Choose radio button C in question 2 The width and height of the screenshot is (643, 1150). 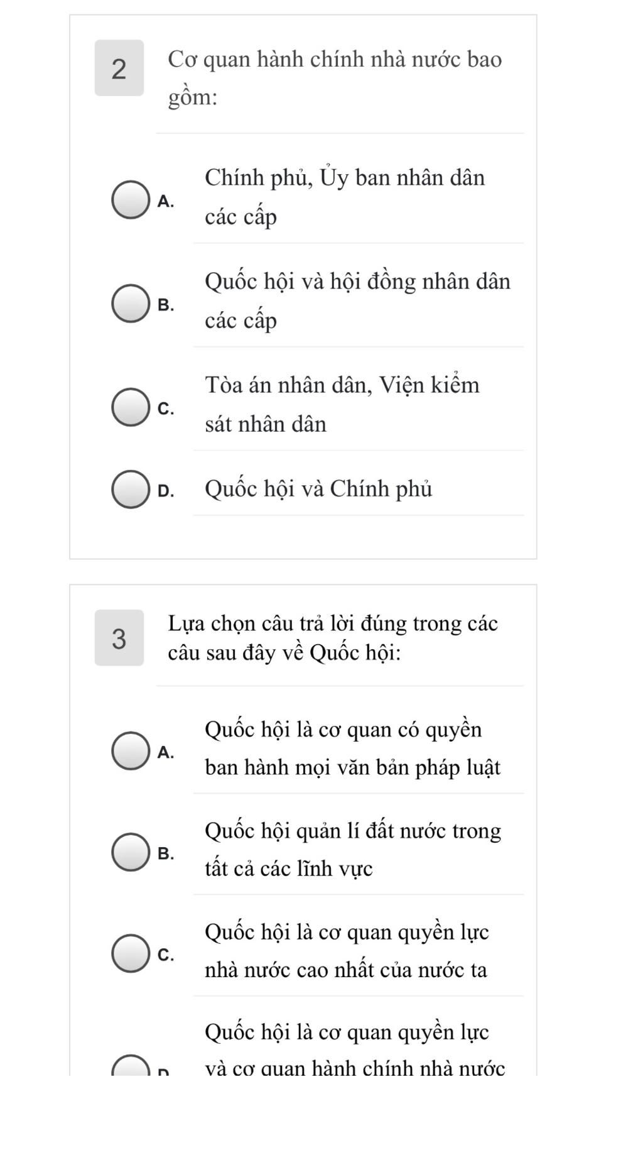point(131,407)
